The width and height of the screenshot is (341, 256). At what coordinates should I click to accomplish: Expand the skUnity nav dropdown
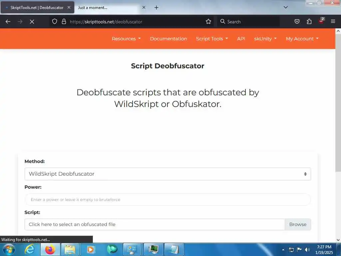pyautogui.click(x=265, y=39)
